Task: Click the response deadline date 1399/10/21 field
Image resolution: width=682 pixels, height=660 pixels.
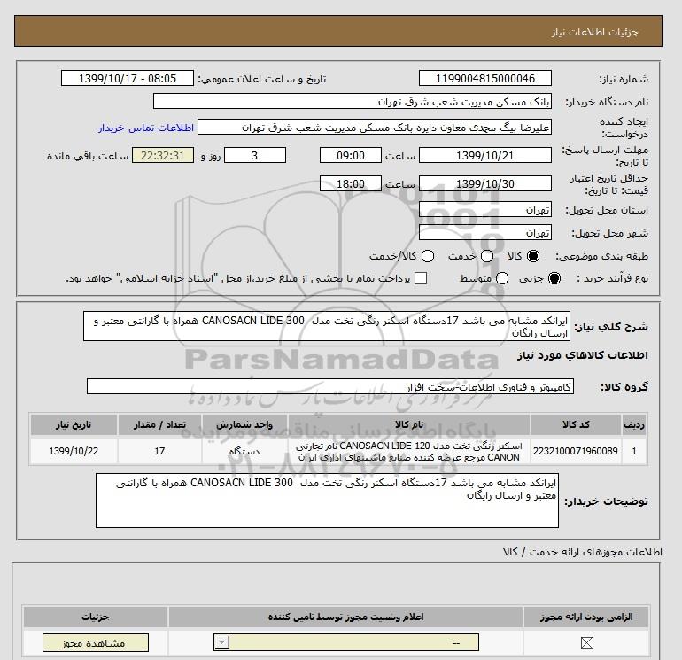Action: [484, 156]
